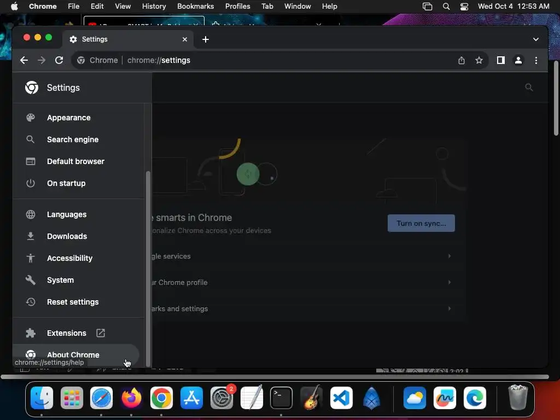Screen dimensions: 560x420
Task: Open About Chrome page
Action: click(x=75, y=355)
